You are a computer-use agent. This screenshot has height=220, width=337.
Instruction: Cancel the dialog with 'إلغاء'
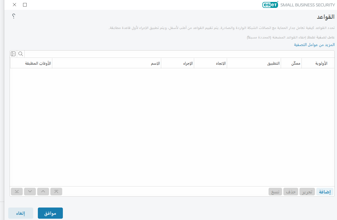pos(20,213)
